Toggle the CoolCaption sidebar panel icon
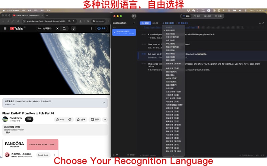This screenshot has width=267, height=166. [x=134, y=16]
